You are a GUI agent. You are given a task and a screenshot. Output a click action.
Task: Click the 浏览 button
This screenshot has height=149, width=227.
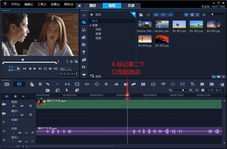pyautogui.click(x=95, y=76)
